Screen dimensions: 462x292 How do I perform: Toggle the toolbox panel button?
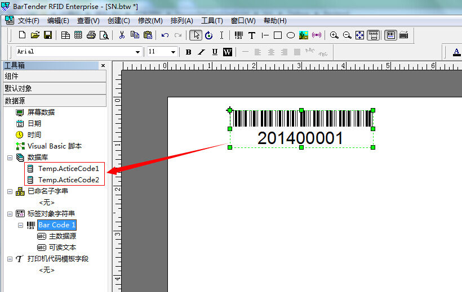[390, 35]
